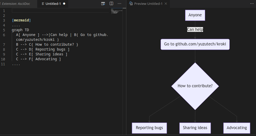256x136 pixels.
Task: Click the minimap code overview
Action: [x=117, y=11]
